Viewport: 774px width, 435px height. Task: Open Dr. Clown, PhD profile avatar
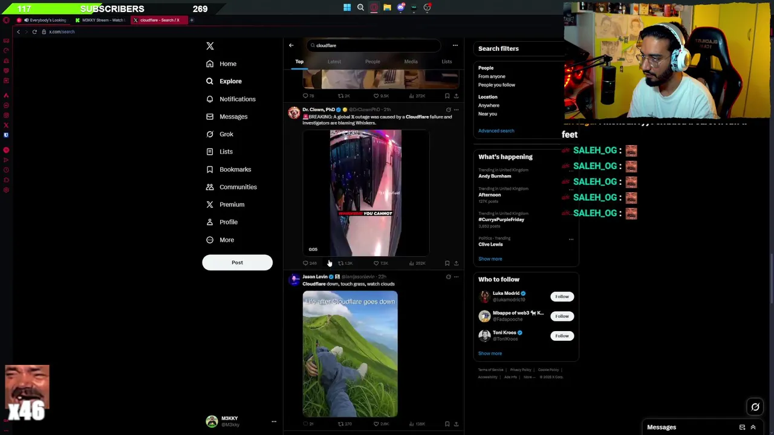pos(294,112)
